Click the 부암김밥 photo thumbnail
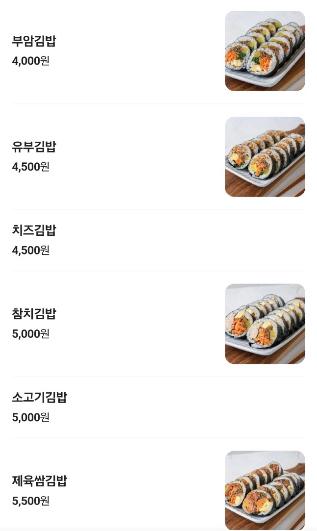The image size is (317, 531). [265, 51]
